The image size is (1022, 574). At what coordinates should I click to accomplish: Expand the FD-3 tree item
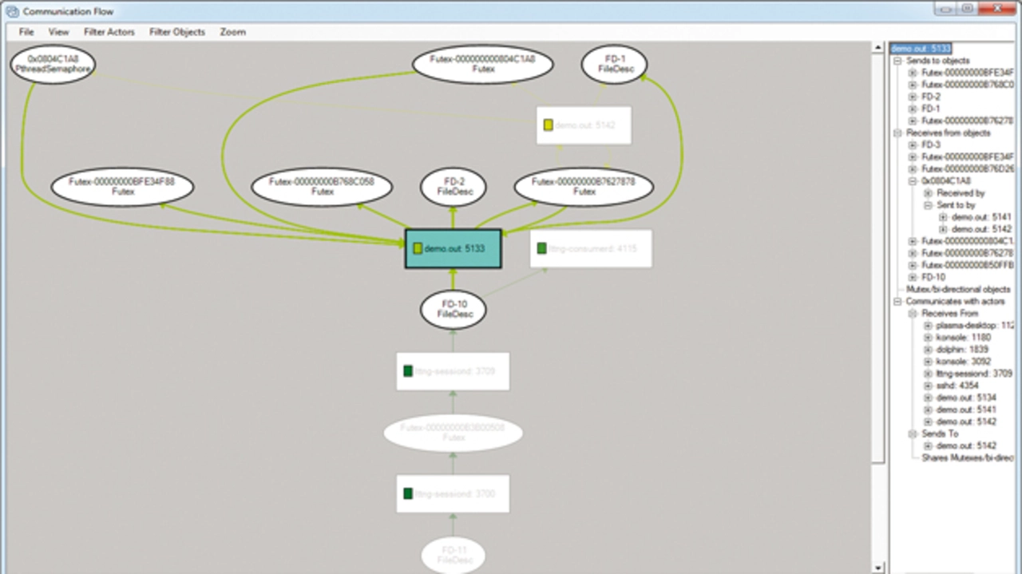pos(913,145)
